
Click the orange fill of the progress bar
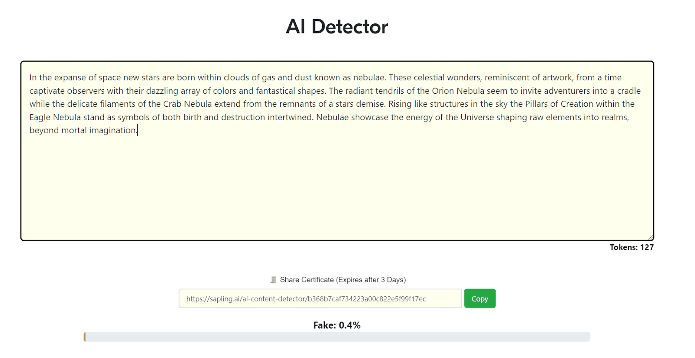[85, 337]
